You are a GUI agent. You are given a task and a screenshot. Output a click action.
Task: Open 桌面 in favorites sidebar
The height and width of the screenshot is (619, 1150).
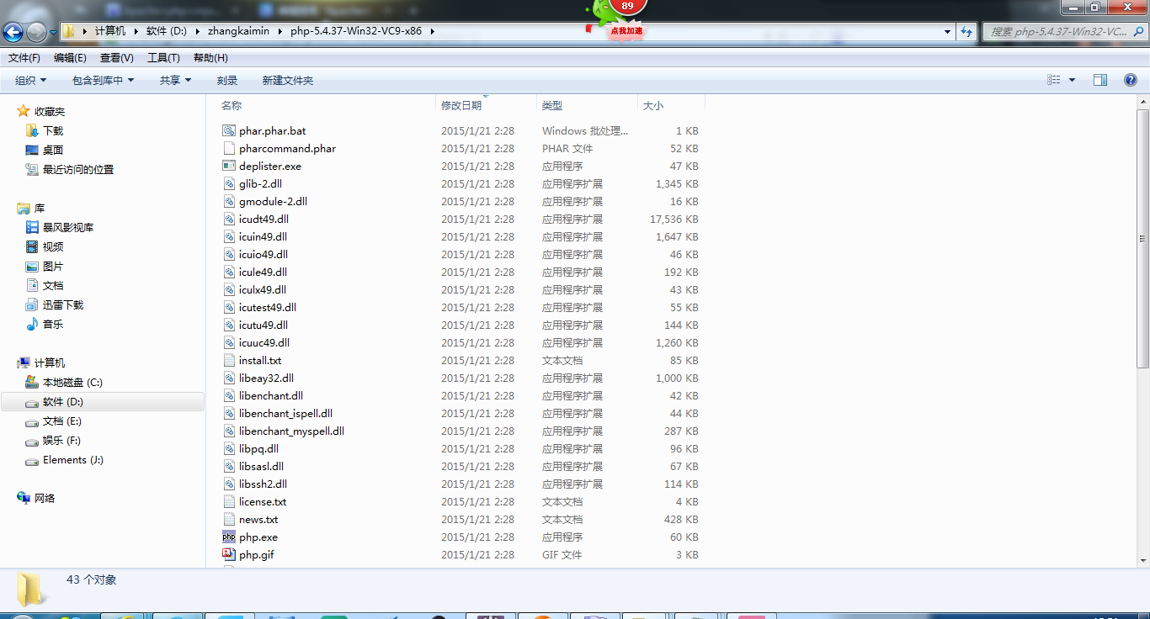[53, 150]
